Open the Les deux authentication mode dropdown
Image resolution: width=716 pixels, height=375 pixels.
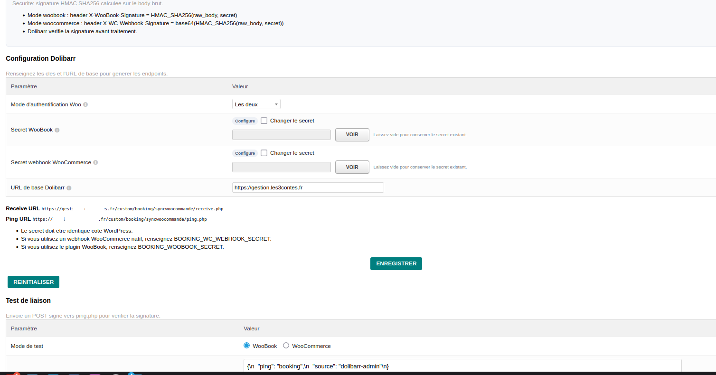click(x=256, y=104)
